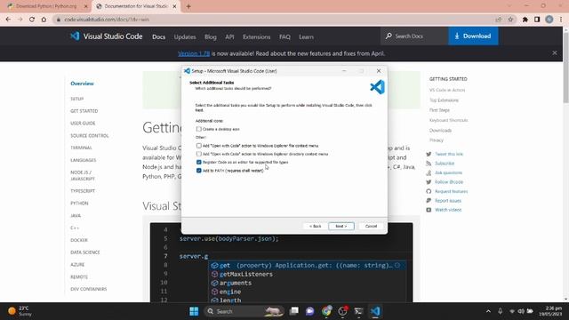Expand the DATA SCIENCE sidebar section
This screenshot has width=569, height=320.
85,252
